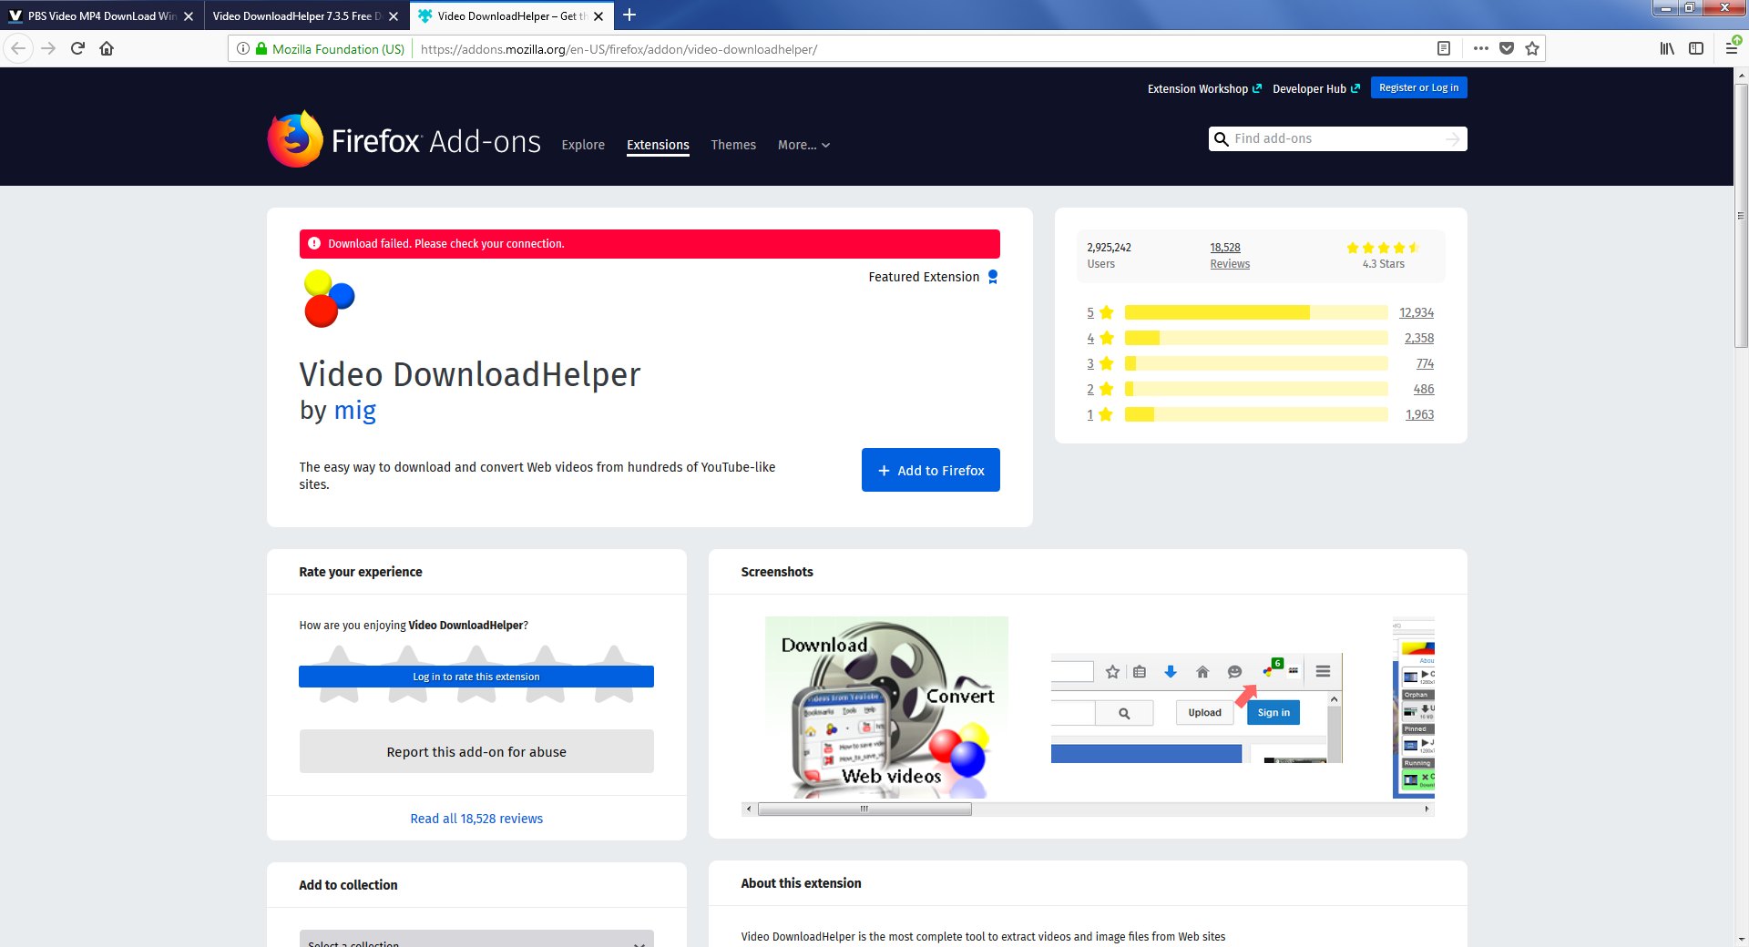
Task: Save page to Pocket
Action: point(1507,48)
